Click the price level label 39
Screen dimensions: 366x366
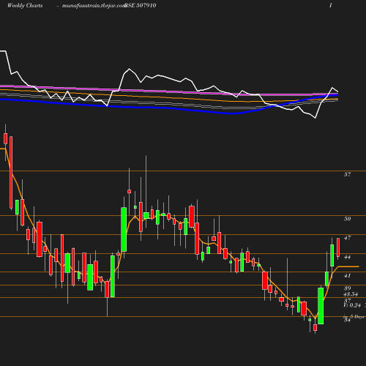click(x=347, y=288)
